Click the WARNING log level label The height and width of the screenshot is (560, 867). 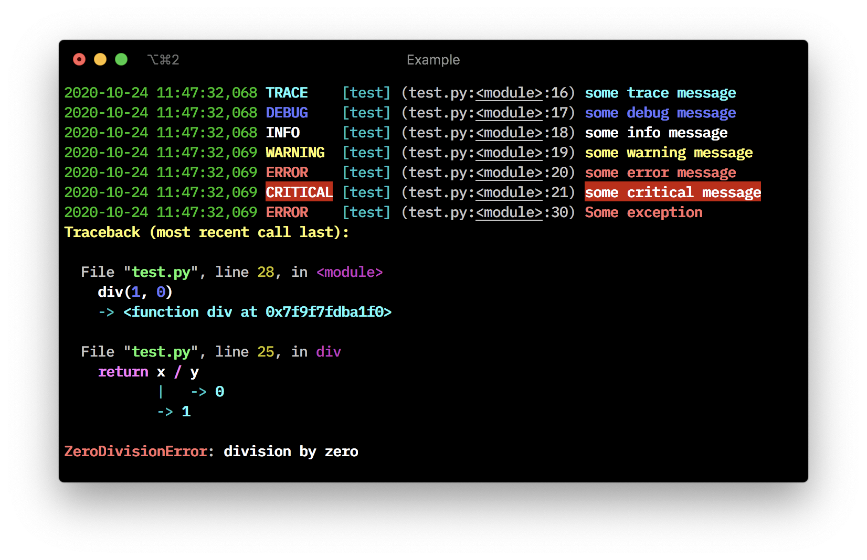pyautogui.click(x=295, y=153)
